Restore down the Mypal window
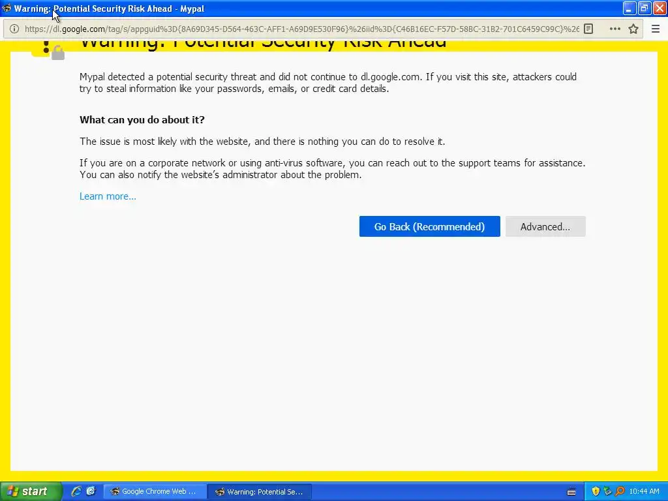 click(644, 8)
